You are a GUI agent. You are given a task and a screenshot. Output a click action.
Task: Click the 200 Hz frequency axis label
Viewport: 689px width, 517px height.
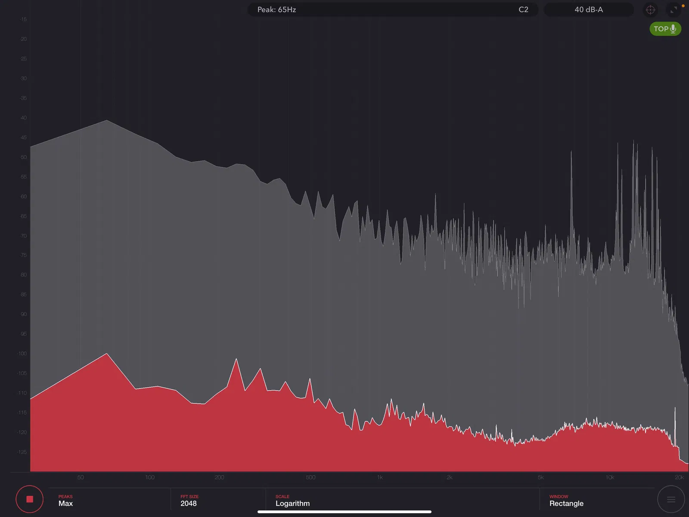click(219, 477)
